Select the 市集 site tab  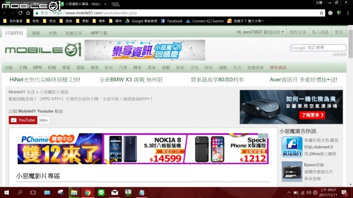click(x=52, y=33)
